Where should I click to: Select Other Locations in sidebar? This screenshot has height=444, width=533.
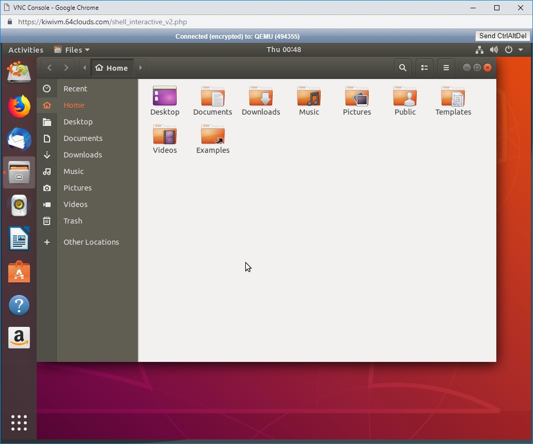[x=91, y=242]
